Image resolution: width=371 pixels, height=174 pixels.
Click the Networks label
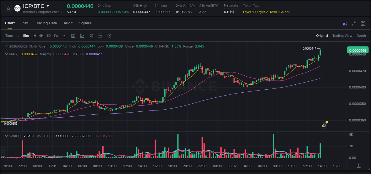(231, 6)
